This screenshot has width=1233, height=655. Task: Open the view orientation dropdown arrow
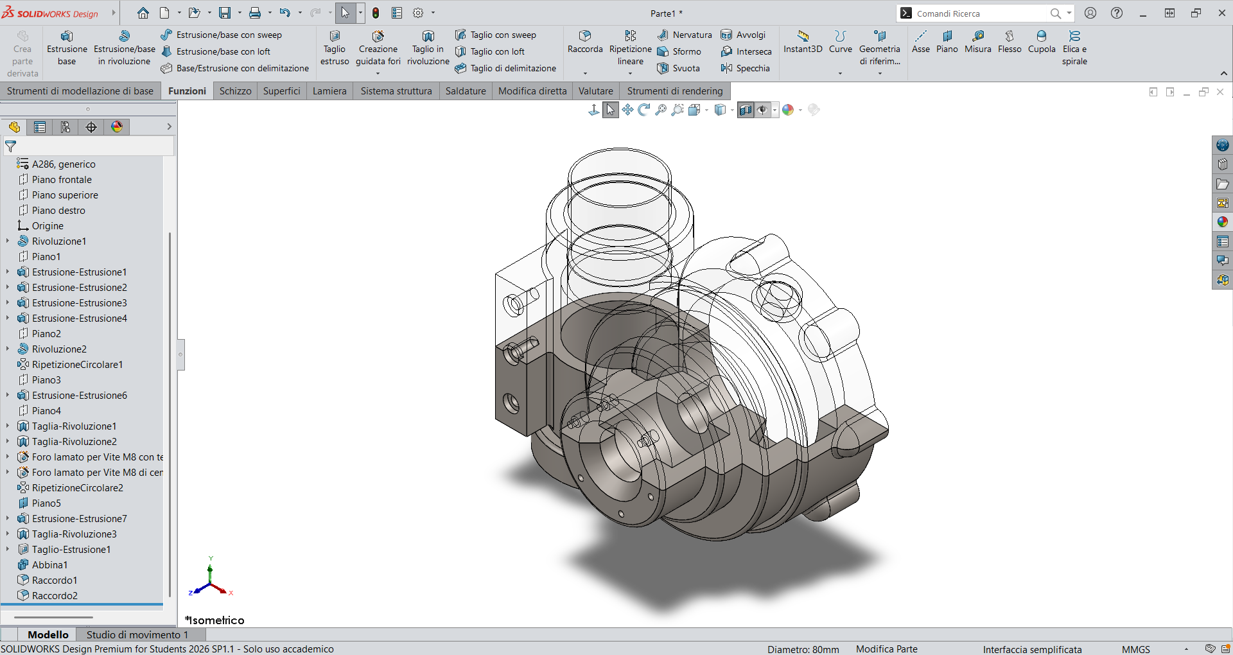click(706, 110)
